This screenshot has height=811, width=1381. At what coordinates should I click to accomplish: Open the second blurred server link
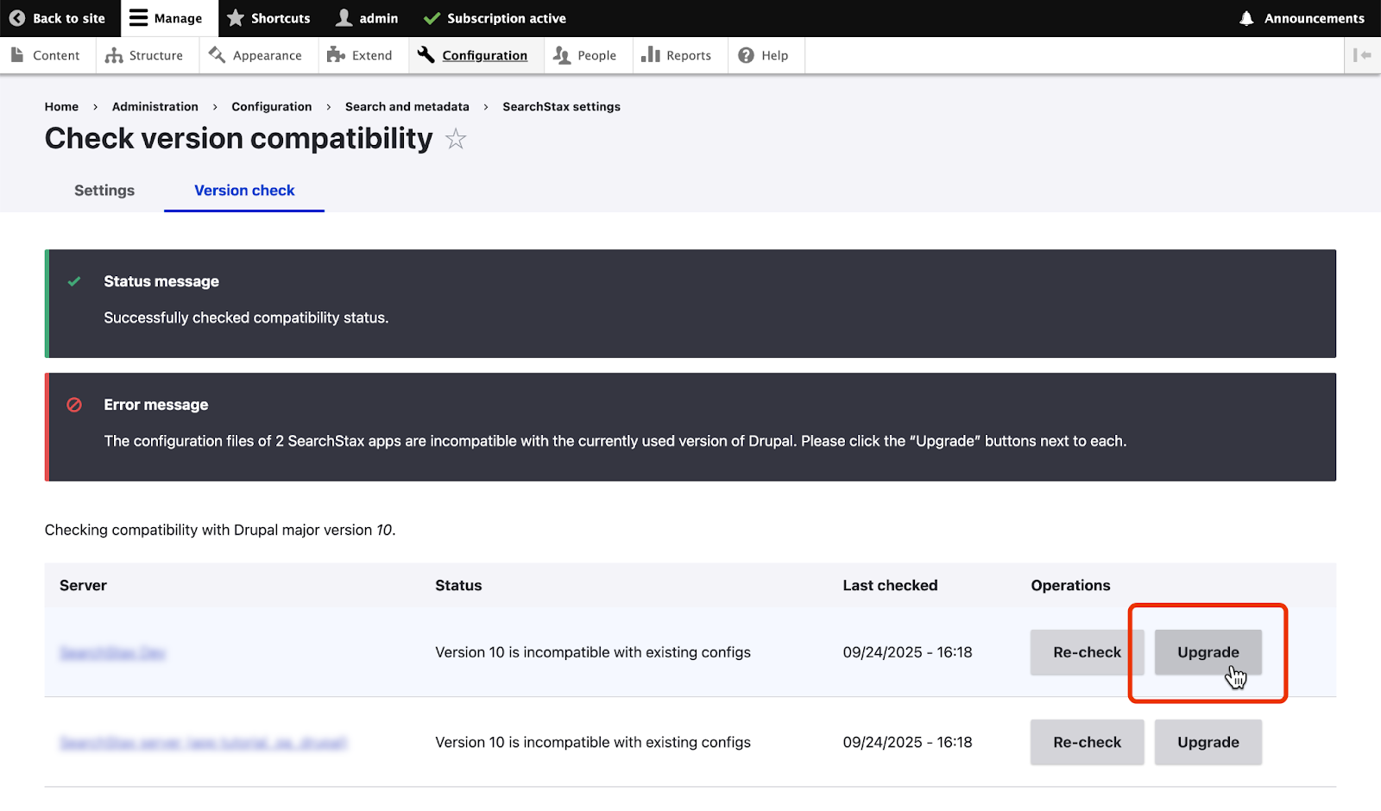[204, 743]
